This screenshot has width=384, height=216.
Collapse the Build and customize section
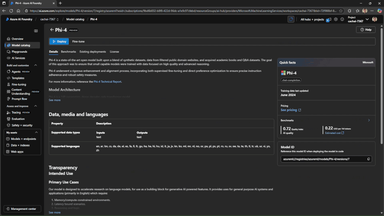(35, 65)
